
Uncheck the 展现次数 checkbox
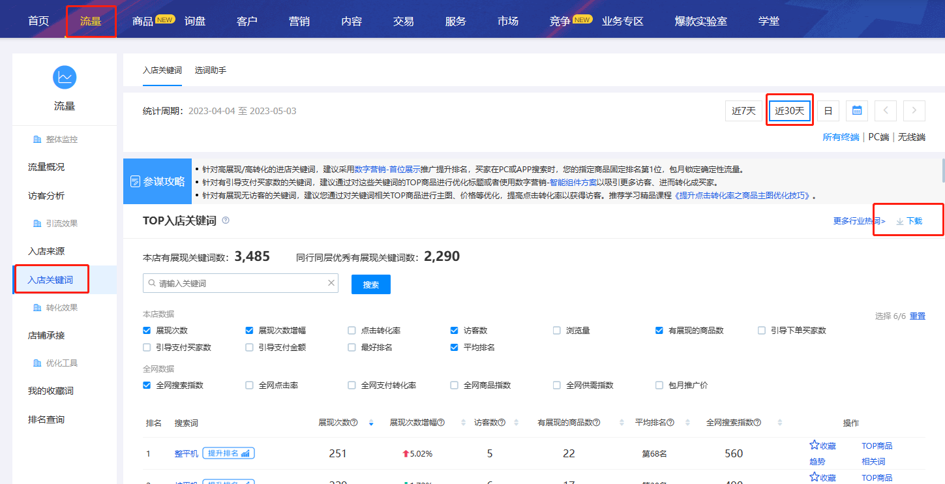[x=147, y=331]
